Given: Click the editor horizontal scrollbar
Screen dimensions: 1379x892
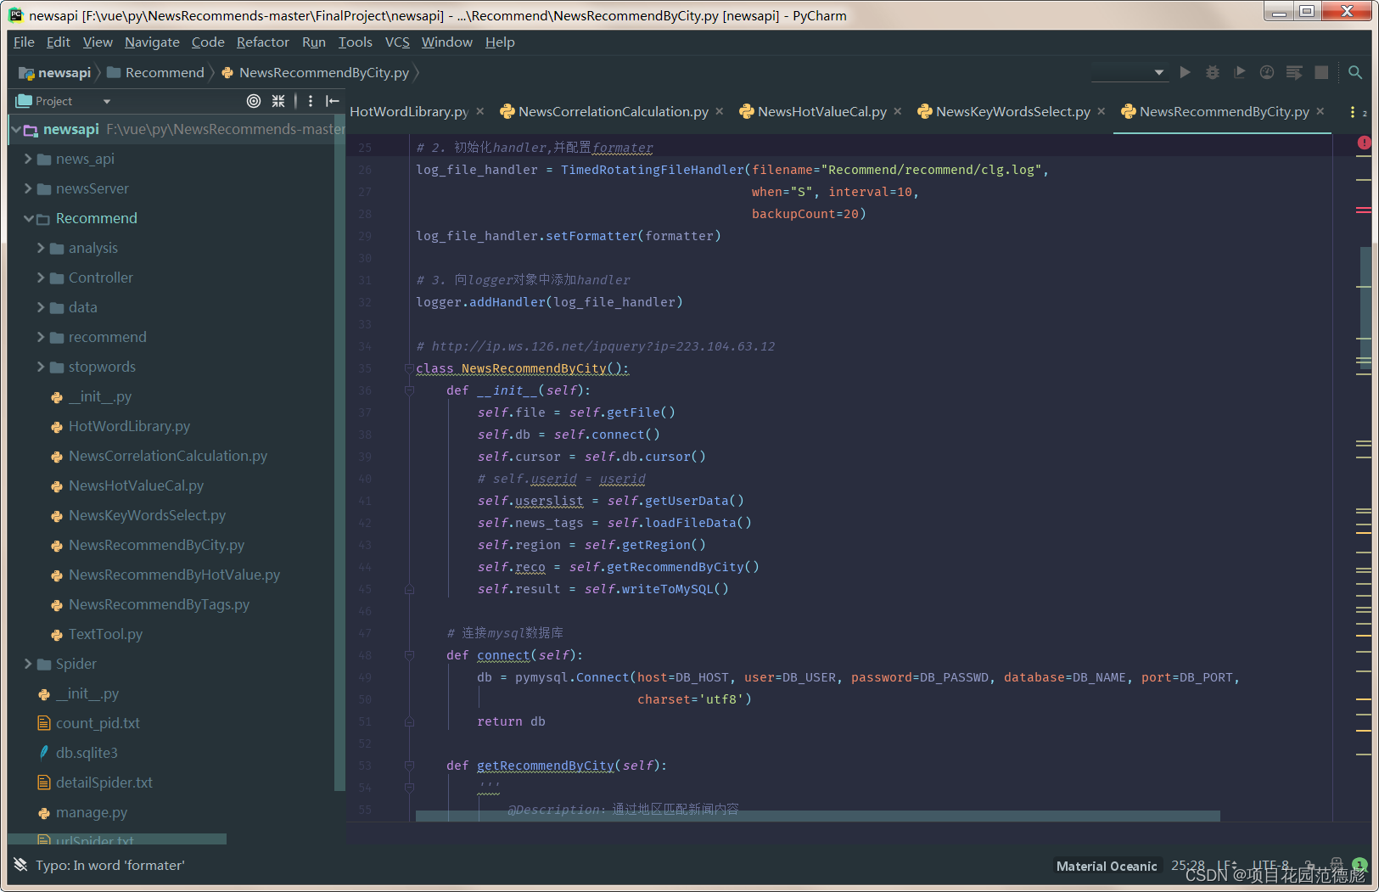Looking at the screenshot, I should pyautogui.click(x=817, y=816).
